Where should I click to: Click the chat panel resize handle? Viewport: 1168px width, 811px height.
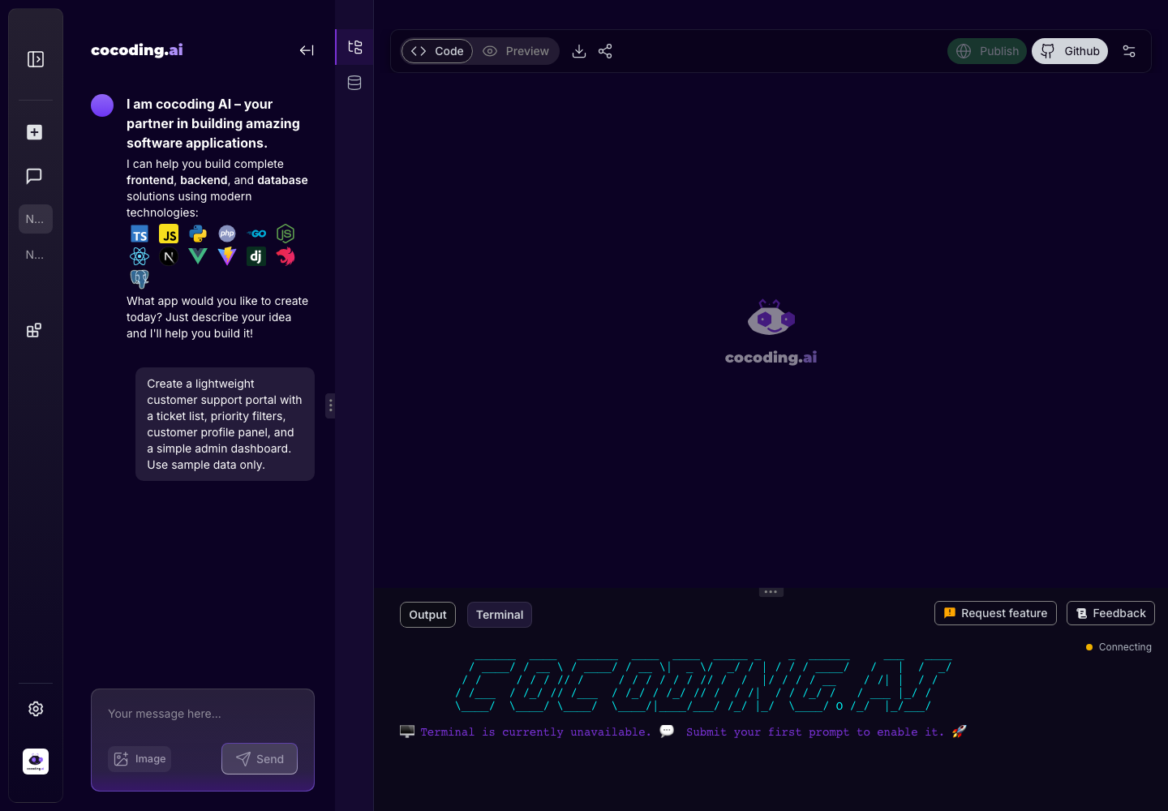pos(330,405)
